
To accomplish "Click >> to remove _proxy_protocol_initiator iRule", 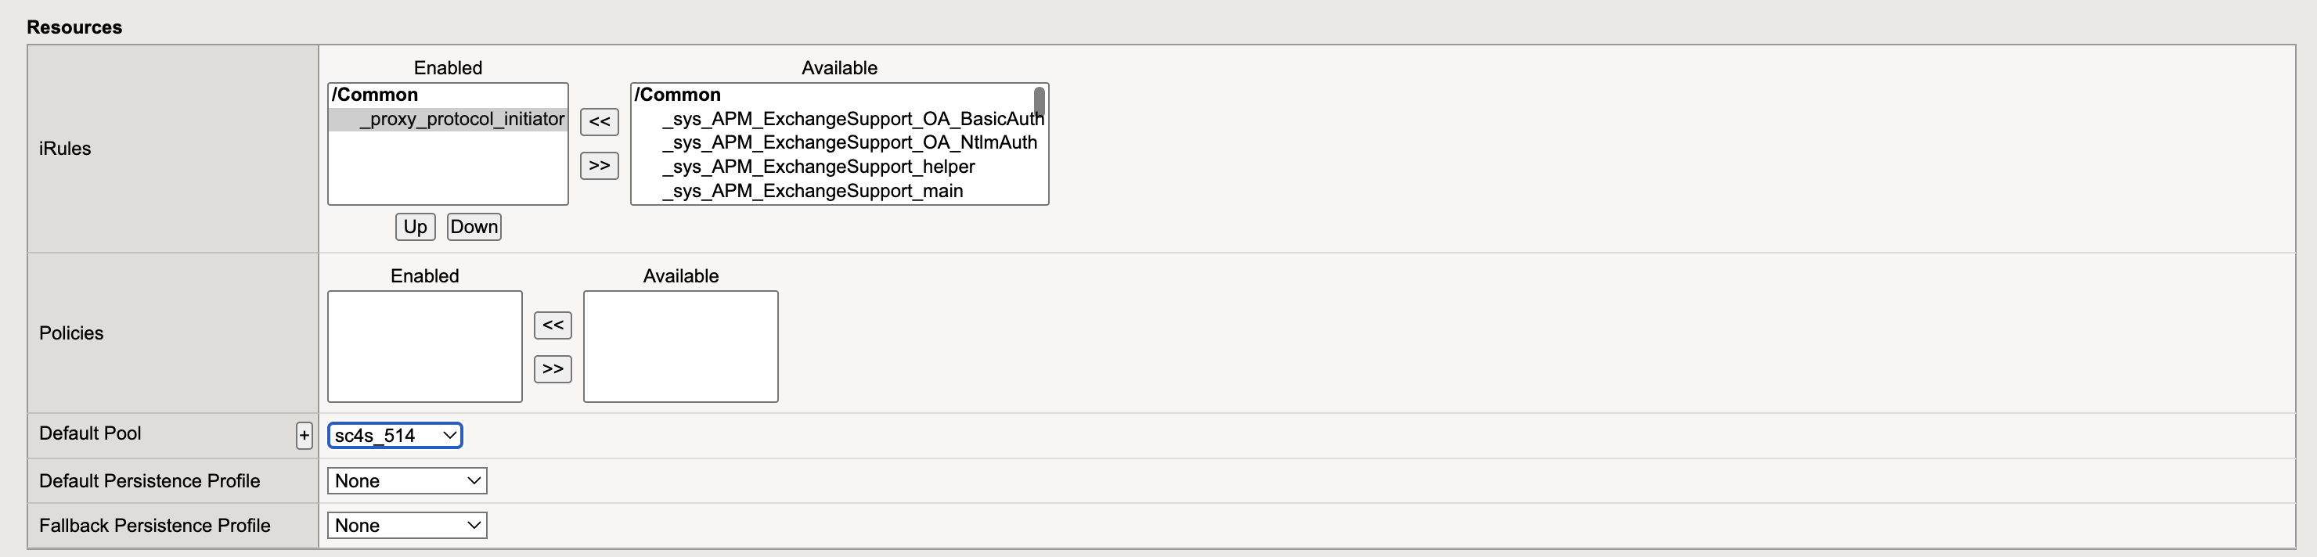I will [598, 165].
